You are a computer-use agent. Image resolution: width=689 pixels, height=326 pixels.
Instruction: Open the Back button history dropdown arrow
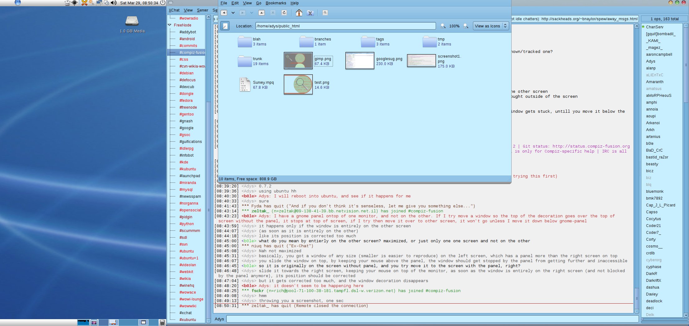tap(233, 13)
